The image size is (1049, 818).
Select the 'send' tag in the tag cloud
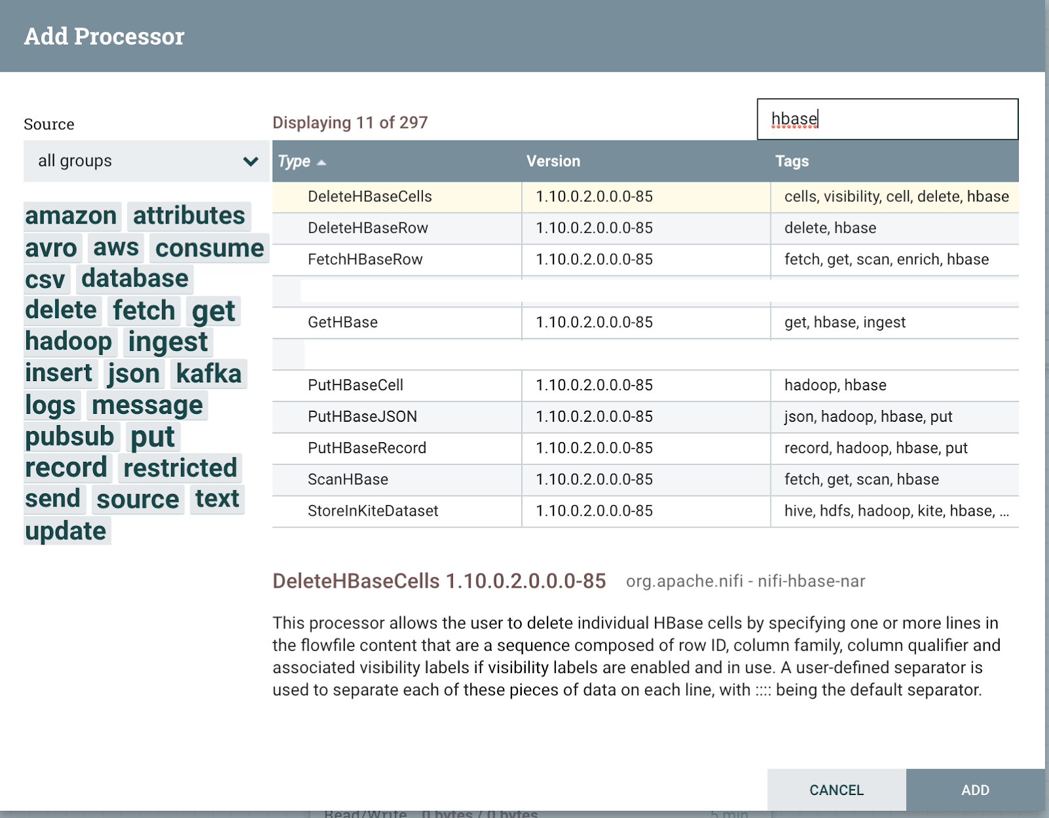[53, 499]
